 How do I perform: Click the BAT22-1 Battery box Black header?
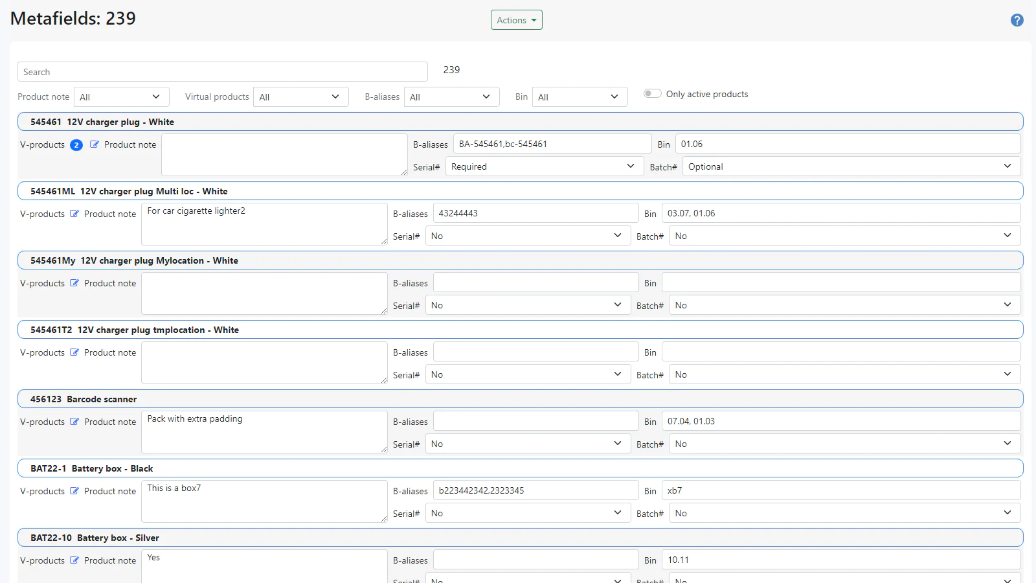point(520,468)
